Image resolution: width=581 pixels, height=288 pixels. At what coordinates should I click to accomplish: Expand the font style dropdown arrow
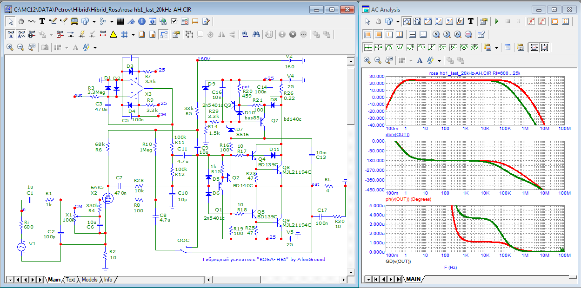coord(95,47)
